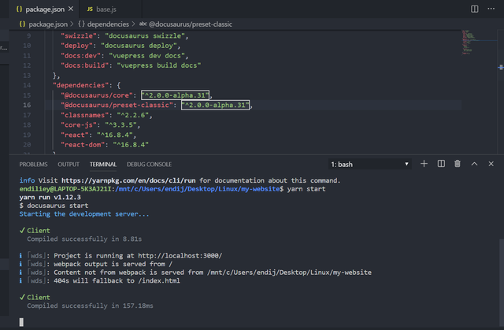504x330 pixels.
Task: Click the "core-js" key in the editor
Action: 79,125
